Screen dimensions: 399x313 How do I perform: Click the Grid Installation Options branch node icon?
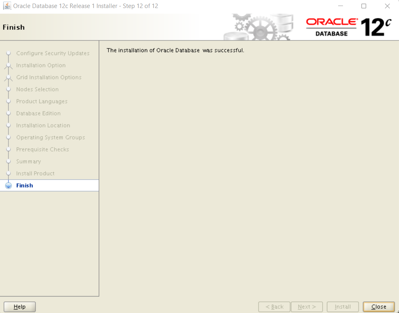8,78
